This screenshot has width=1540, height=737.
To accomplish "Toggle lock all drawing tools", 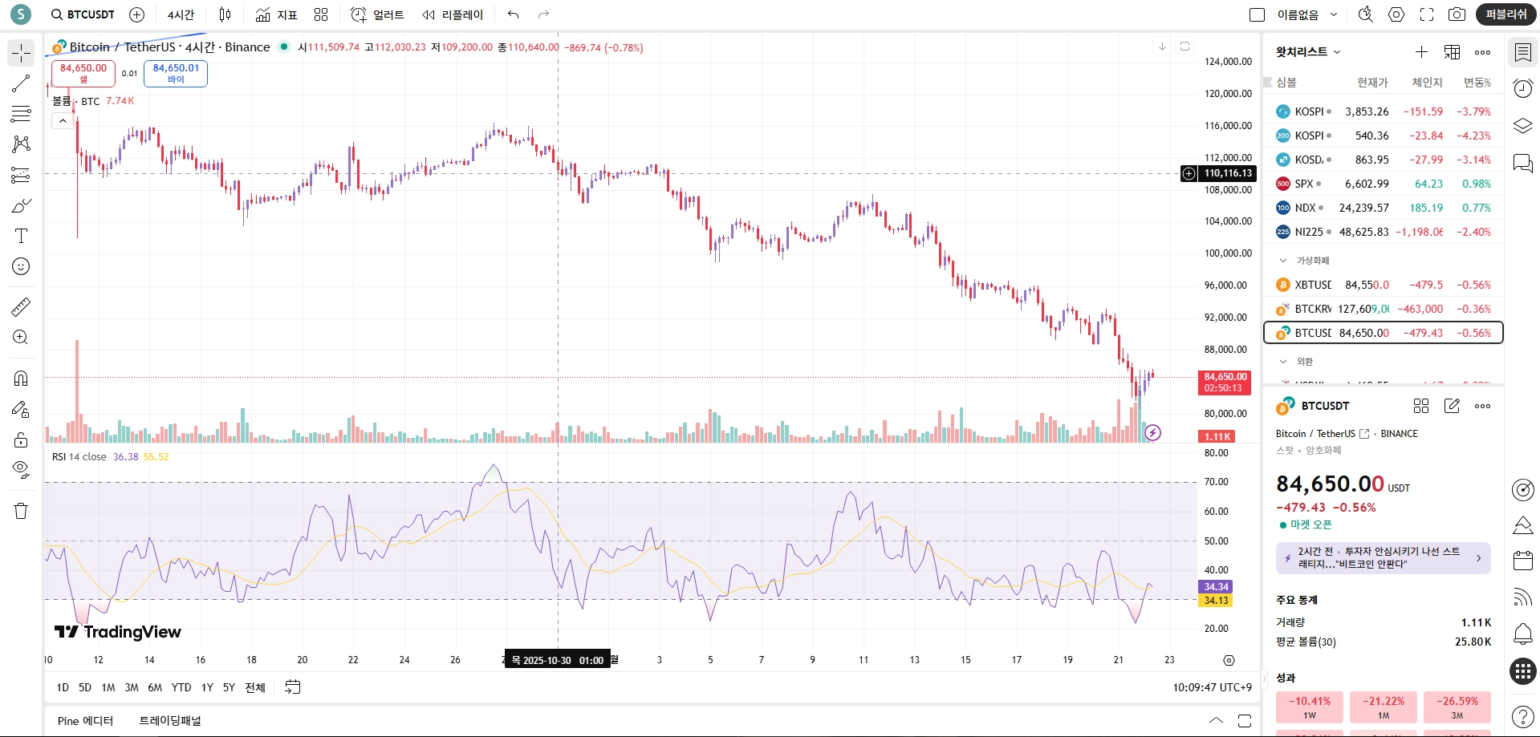I will coord(21,439).
